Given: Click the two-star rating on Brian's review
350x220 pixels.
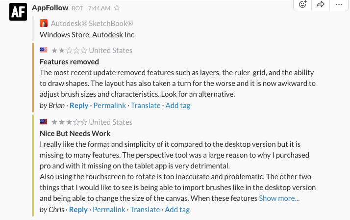Looking at the screenshot, I should coord(69,50).
